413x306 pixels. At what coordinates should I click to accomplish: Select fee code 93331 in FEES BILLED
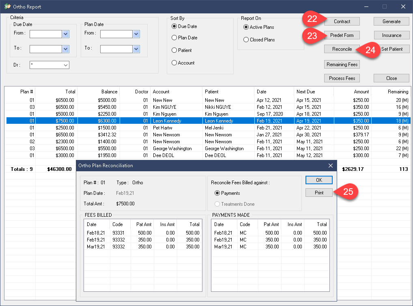[x=118, y=233]
